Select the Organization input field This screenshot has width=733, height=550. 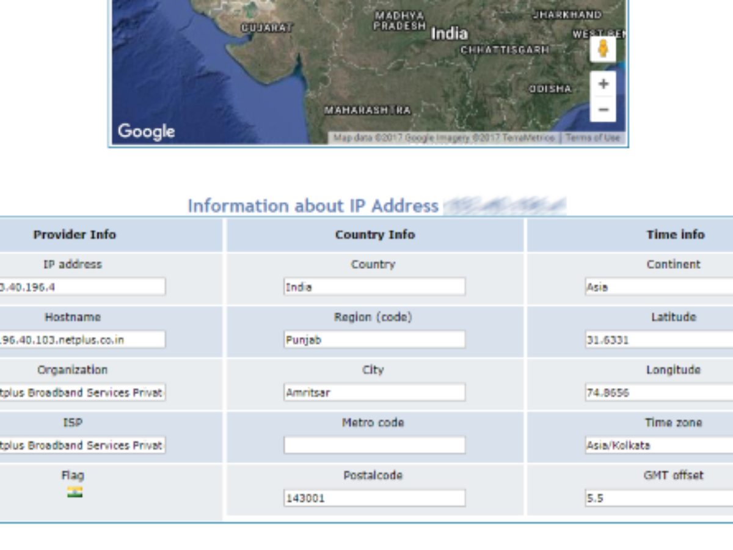82,392
